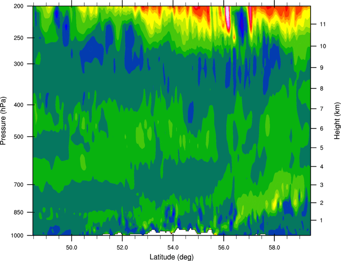Click the Latitude (deg) axis title
Screen dimensions: 341x261
click(x=171, y=257)
